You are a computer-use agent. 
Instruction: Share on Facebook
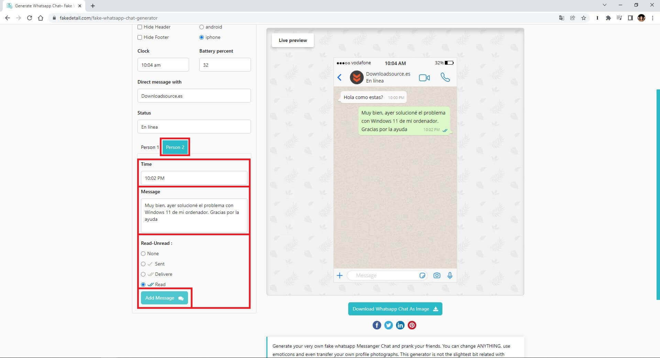377,325
